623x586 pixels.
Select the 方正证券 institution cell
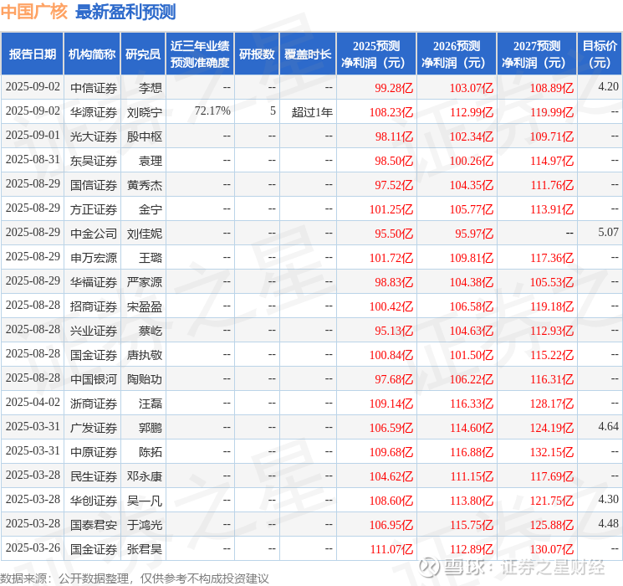tap(94, 209)
